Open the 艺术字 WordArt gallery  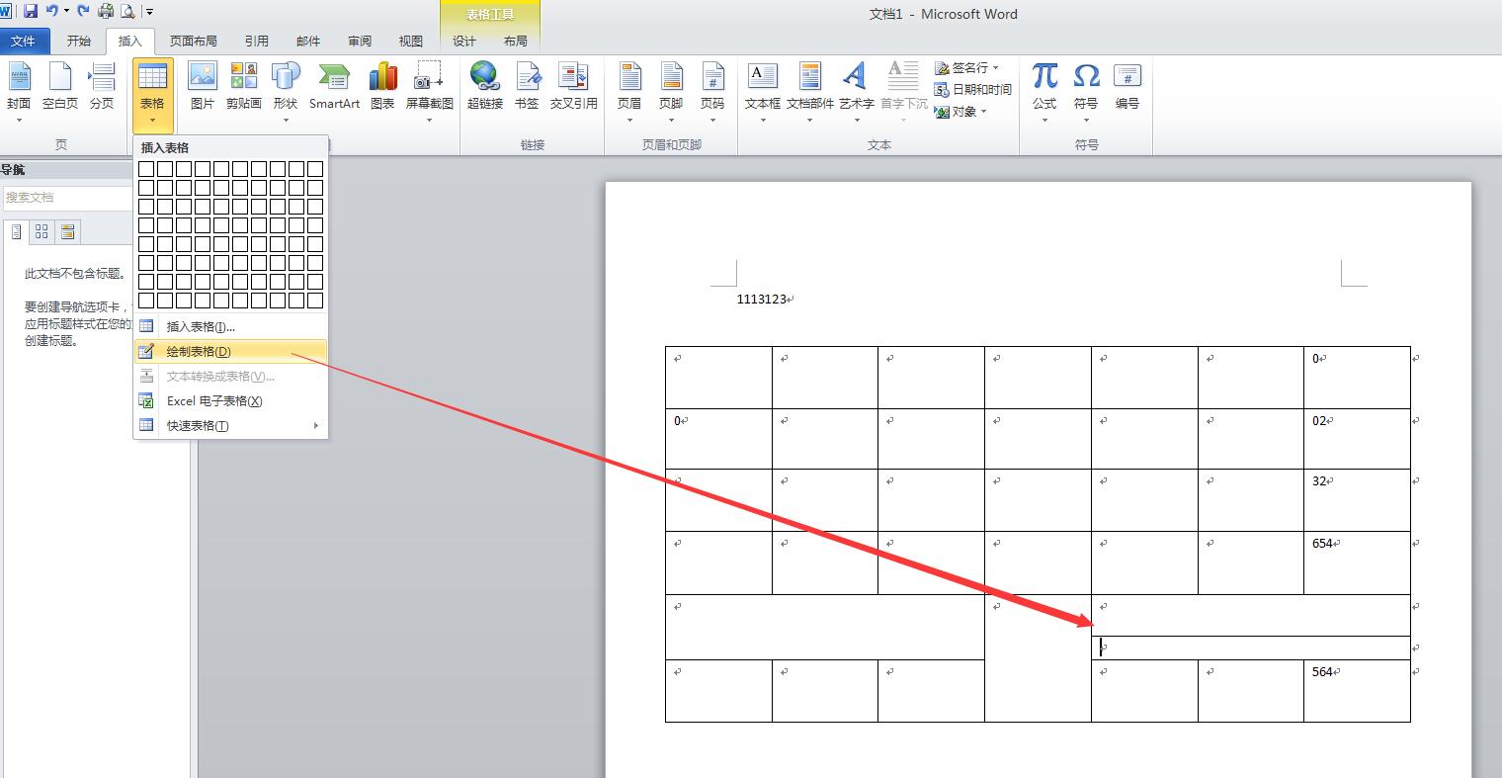pos(856,93)
